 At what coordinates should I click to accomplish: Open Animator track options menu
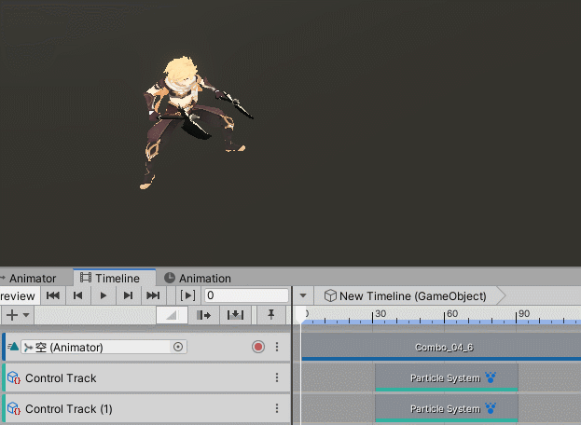pyautogui.click(x=277, y=347)
